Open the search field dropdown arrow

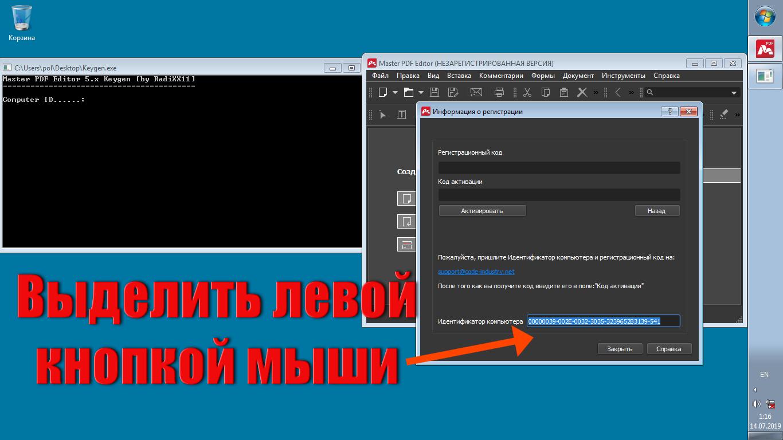tap(734, 93)
